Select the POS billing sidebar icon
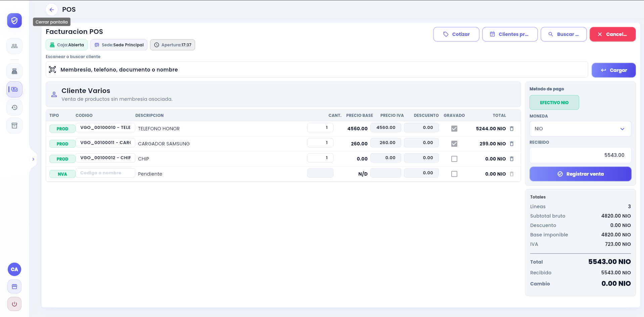The image size is (644, 317). [x=14, y=89]
